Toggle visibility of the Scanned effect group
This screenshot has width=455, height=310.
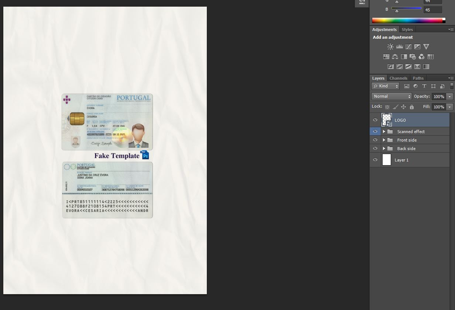(375, 131)
